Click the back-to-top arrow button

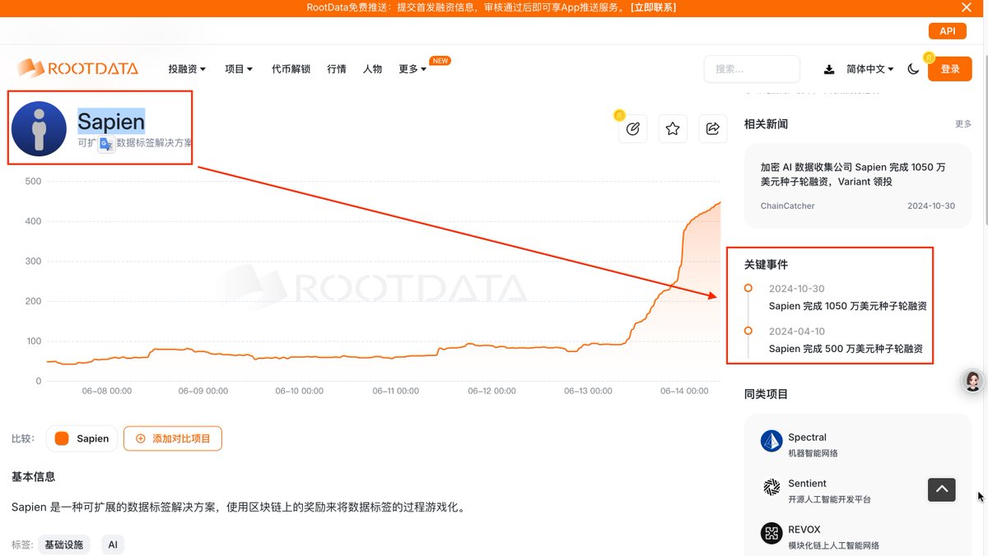coord(942,489)
